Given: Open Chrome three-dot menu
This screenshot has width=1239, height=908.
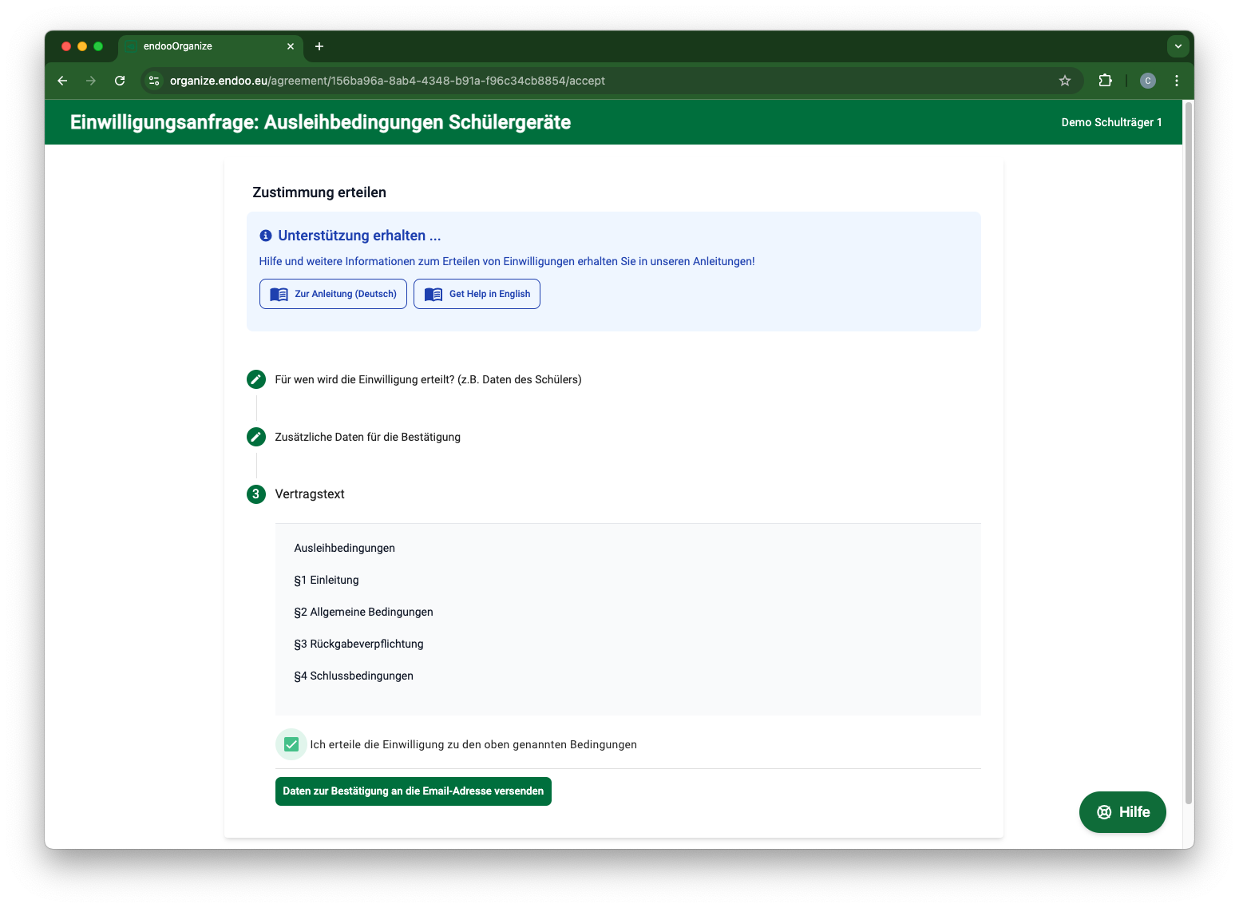Looking at the screenshot, I should [1176, 81].
